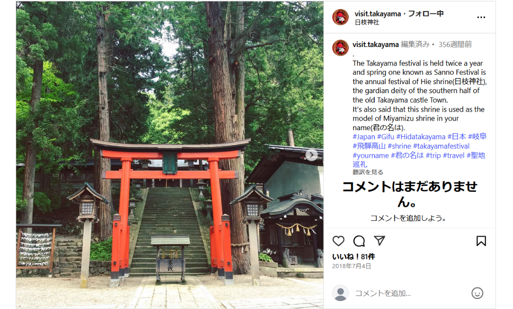
Task: Click the 2018年7月4日 post date
Action: tap(351, 266)
